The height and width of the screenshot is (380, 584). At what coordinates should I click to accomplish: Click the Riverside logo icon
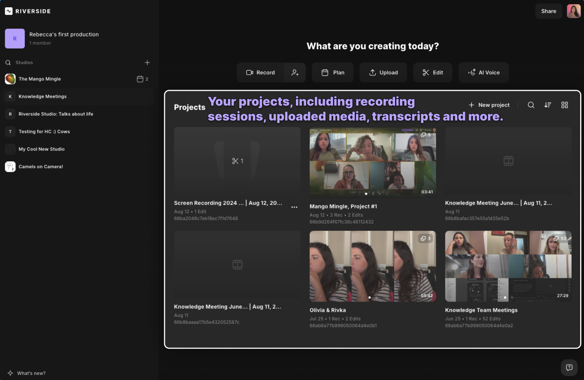[x=9, y=11]
